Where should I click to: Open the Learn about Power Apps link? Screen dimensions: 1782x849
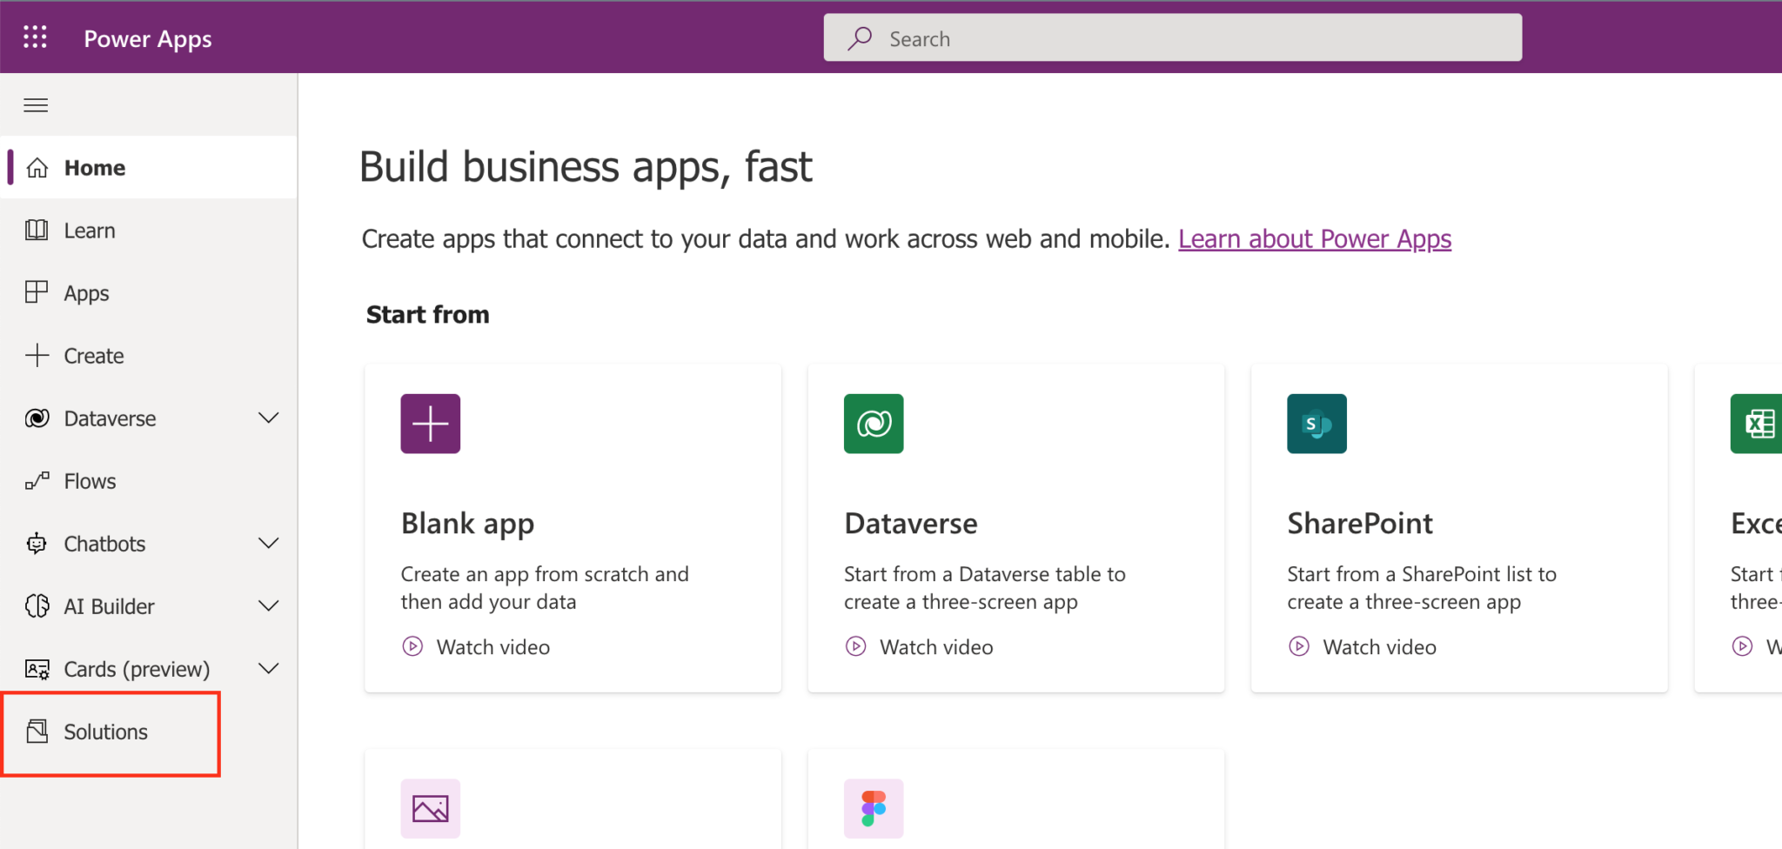pyautogui.click(x=1314, y=238)
